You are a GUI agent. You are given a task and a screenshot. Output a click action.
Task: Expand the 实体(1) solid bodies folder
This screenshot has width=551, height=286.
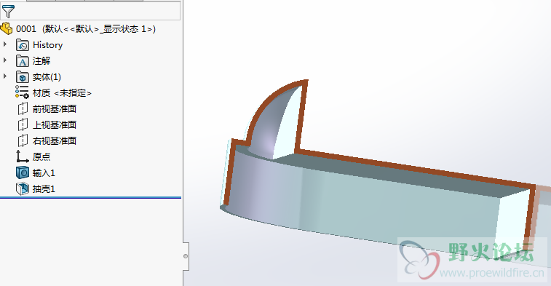pos(5,76)
